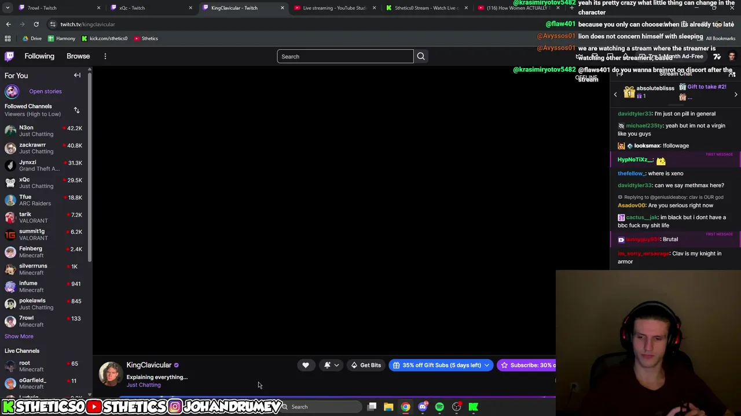Click the Subscribe button

click(527, 365)
